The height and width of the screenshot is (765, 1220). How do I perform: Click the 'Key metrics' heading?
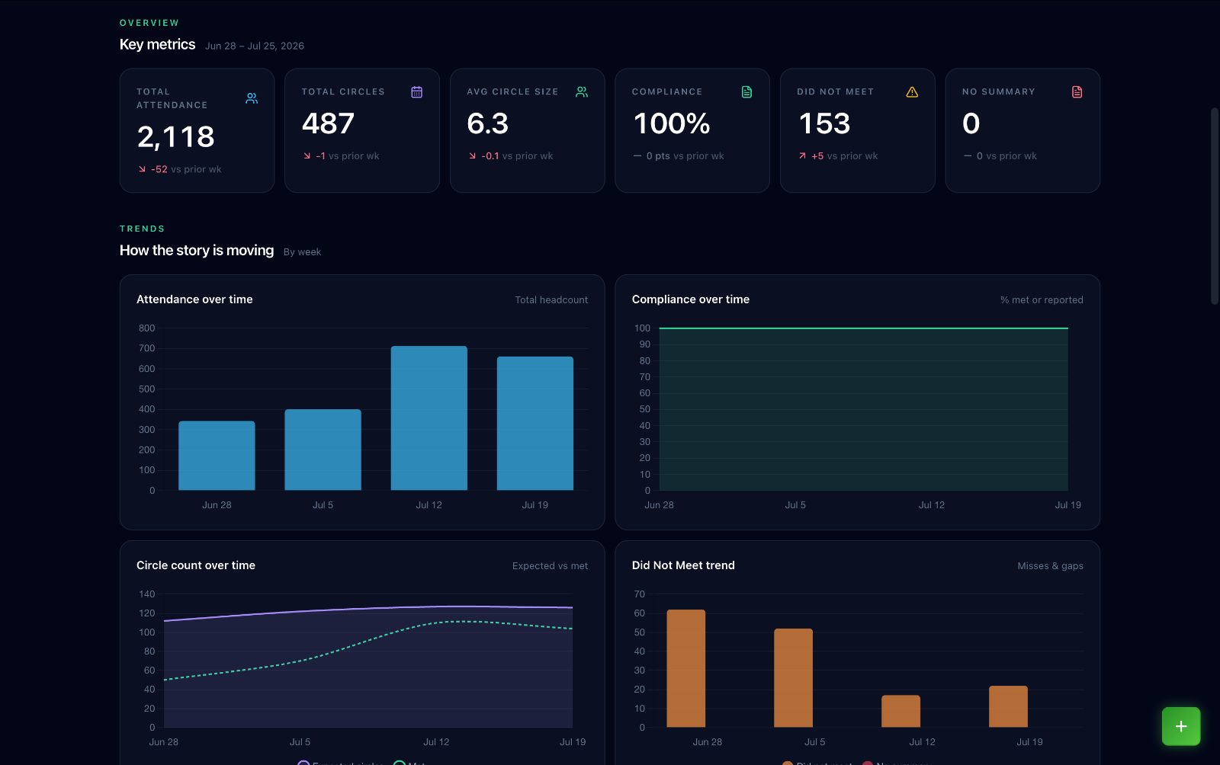157,44
